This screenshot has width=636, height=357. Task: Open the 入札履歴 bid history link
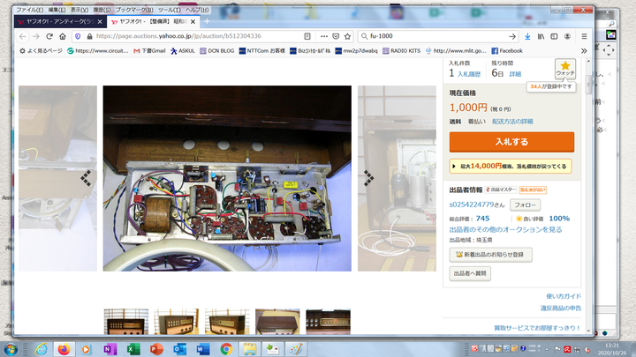click(470, 74)
